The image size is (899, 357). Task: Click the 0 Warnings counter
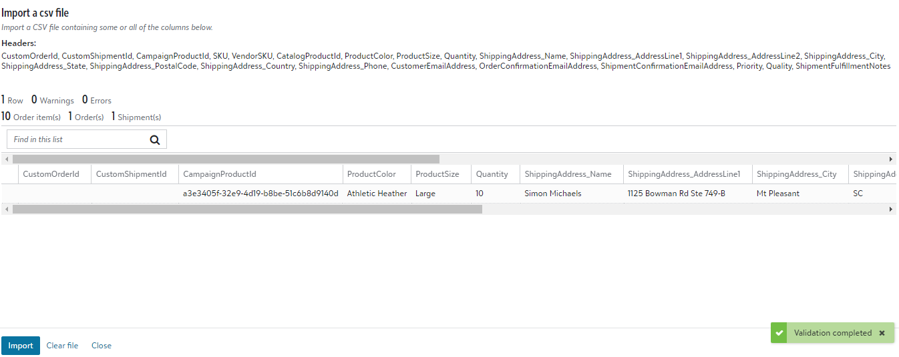pos(53,100)
